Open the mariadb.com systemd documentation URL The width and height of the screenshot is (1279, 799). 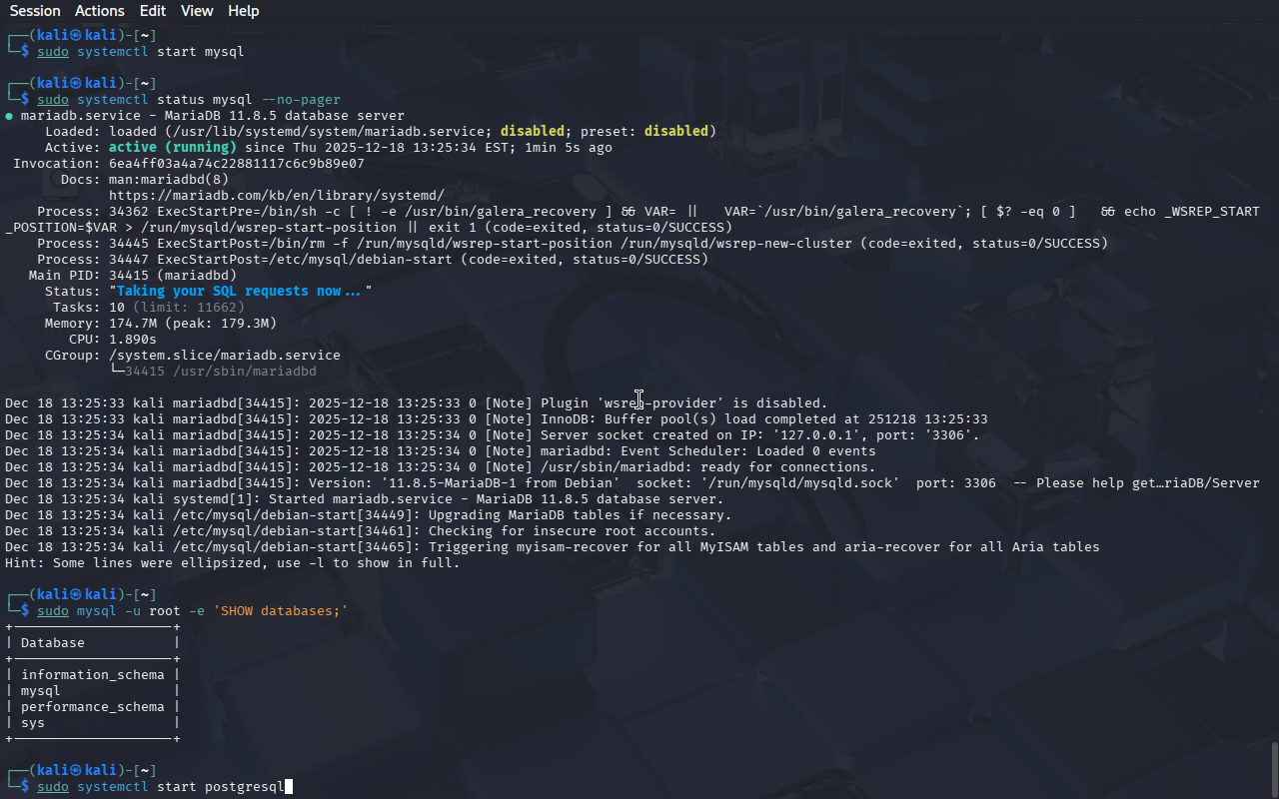click(276, 196)
